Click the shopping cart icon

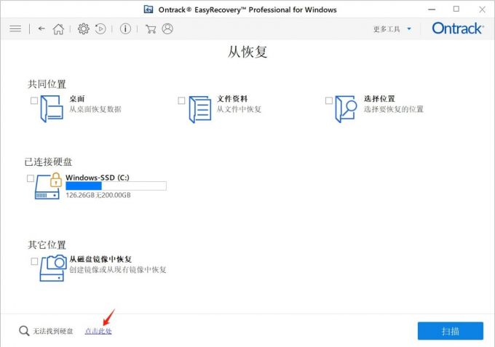pyautogui.click(x=151, y=29)
